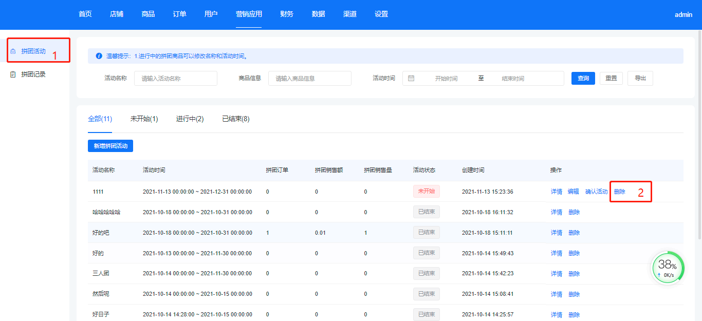
Task: Click the calendar icon in date range
Action: coord(411,79)
